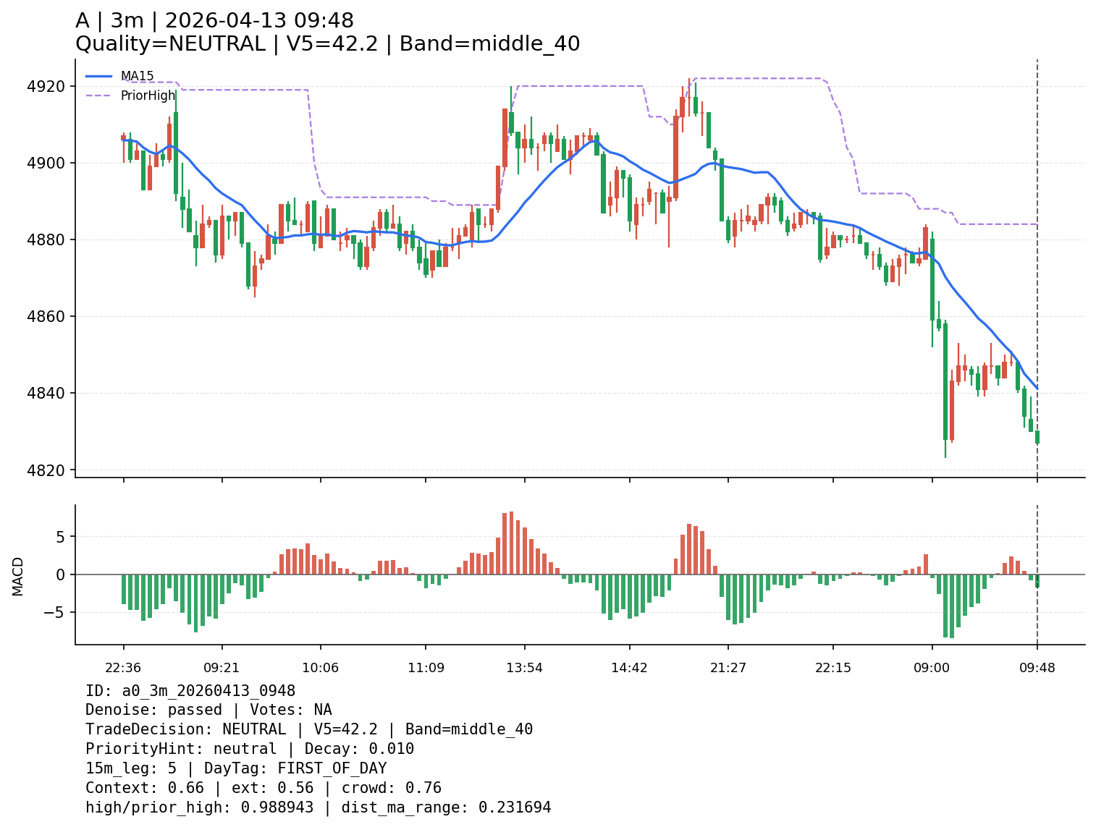
Task: Select the high/prior_high ratio text line
Action: click(x=318, y=807)
